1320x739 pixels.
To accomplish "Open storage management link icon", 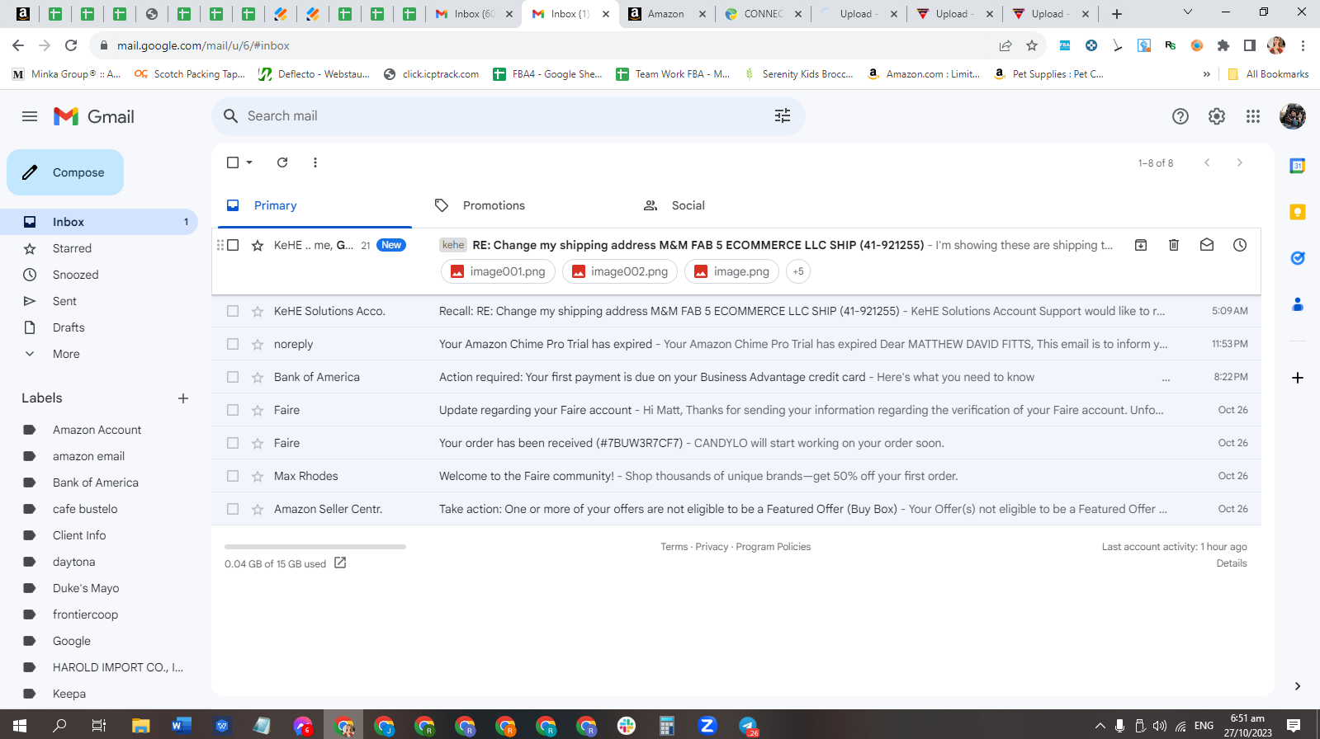I will [x=340, y=562].
